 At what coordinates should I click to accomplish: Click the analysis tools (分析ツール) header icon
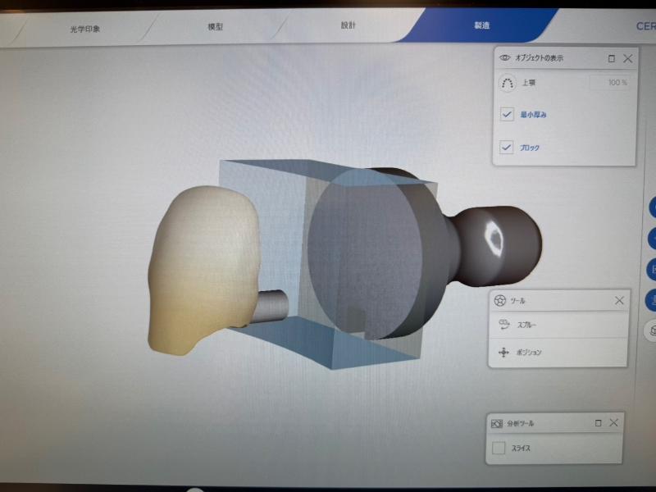[x=496, y=423]
